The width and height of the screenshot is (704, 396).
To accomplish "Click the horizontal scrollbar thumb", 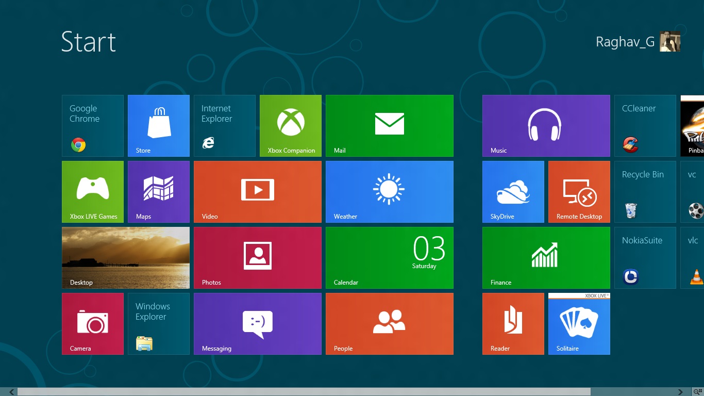I will coord(304,392).
